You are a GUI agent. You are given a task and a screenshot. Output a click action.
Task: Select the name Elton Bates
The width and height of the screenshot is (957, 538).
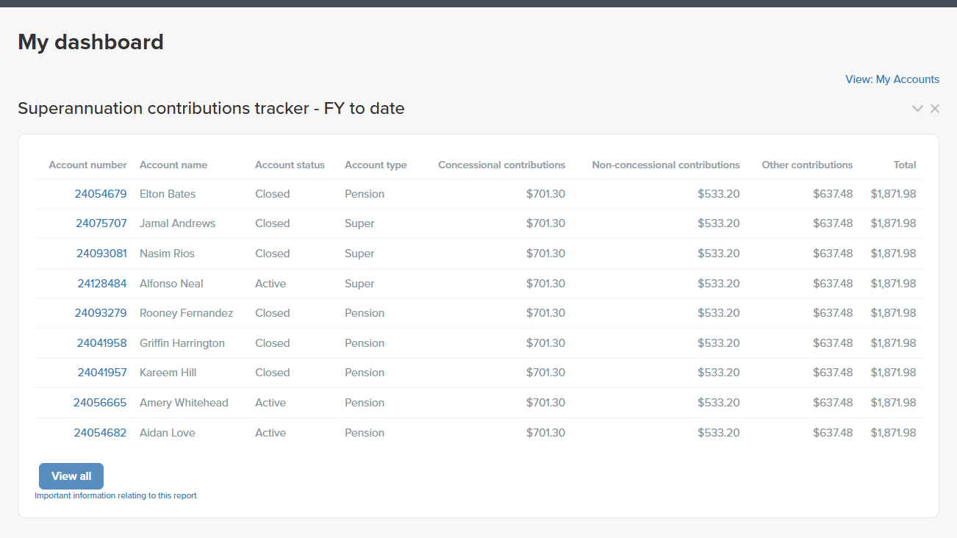168,194
